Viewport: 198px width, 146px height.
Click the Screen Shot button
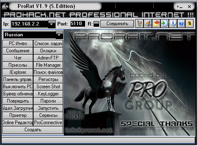48,87
